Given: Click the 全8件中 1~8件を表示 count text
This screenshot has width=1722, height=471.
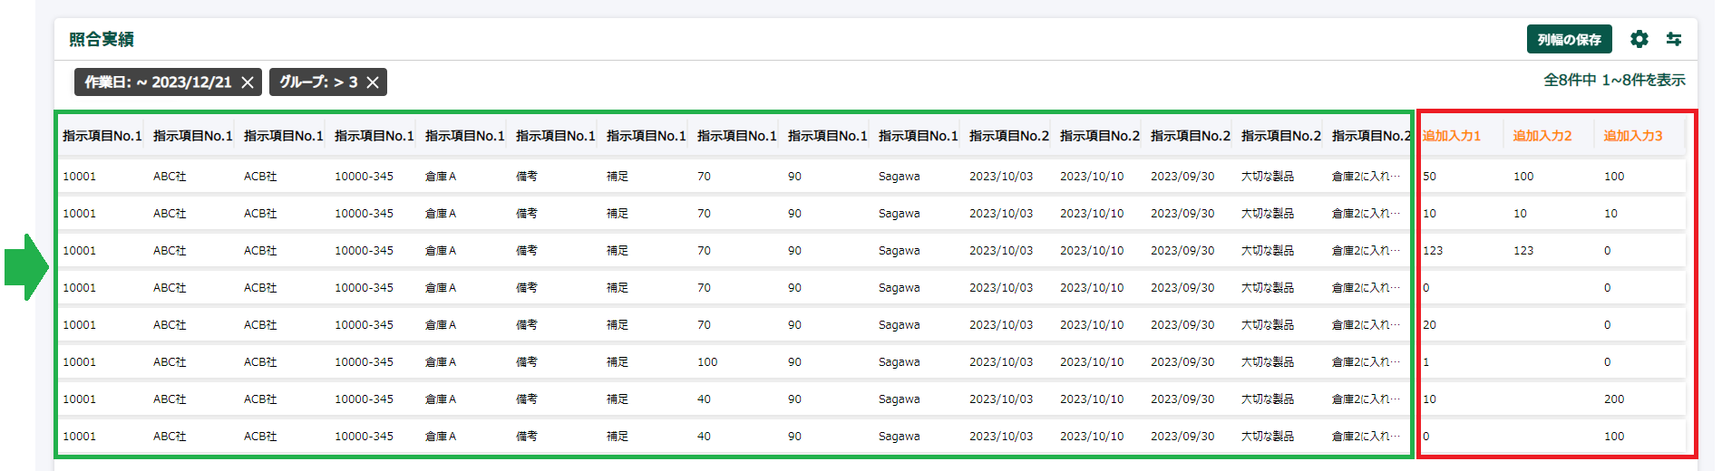Looking at the screenshot, I should [x=1614, y=81].
